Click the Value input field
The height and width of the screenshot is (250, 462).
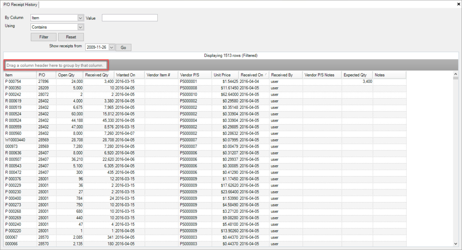click(x=130, y=18)
